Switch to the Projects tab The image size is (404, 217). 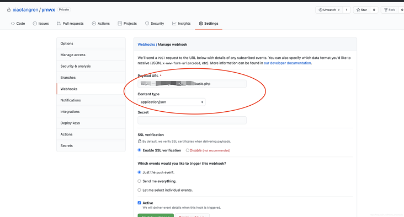coord(127,23)
